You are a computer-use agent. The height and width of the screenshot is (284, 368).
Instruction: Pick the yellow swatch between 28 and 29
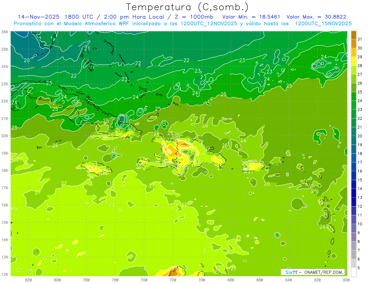pos(354,61)
